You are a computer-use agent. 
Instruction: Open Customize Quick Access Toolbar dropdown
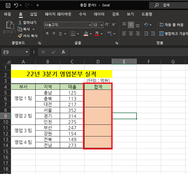point(38,5)
